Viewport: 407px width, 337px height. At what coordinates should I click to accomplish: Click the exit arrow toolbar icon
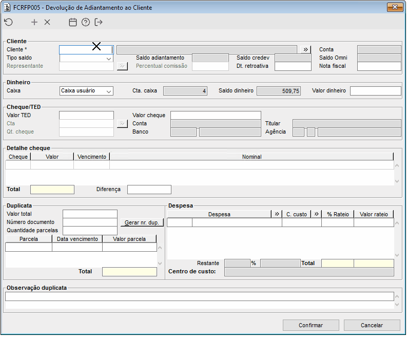point(99,22)
